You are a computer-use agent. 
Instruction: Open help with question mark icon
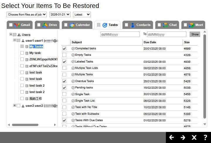tap(205, 137)
